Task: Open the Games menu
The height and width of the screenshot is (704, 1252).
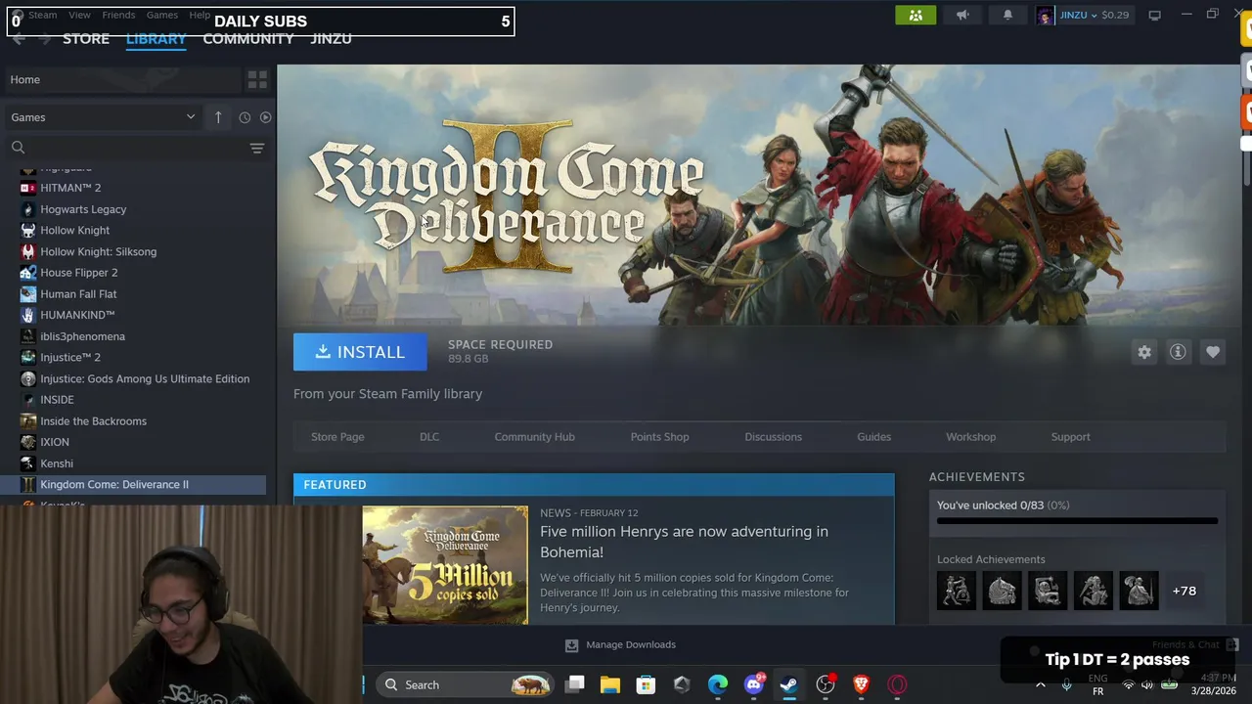Action: click(x=162, y=15)
